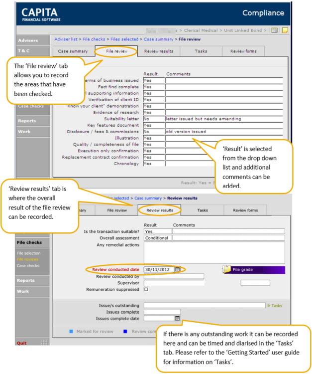Viewport: 312px width, 374px height.
Task: Open Result dropdown for Fact find complete
Action: [154, 87]
